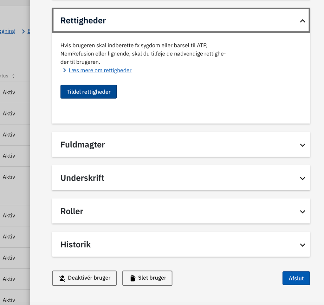Viewport: 324px width, 305px height.
Task: Click the arrow icon beside 'Læs mere om rettigheder'
Action: point(64,70)
